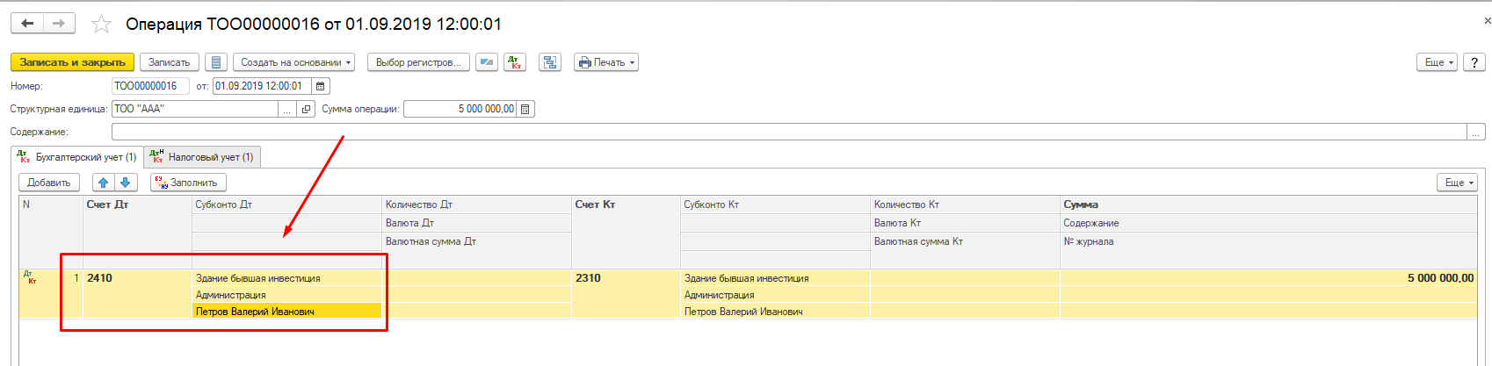The image size is (1492, 366).
Task: Add operation to favorites with star icon
Action: 102,25
